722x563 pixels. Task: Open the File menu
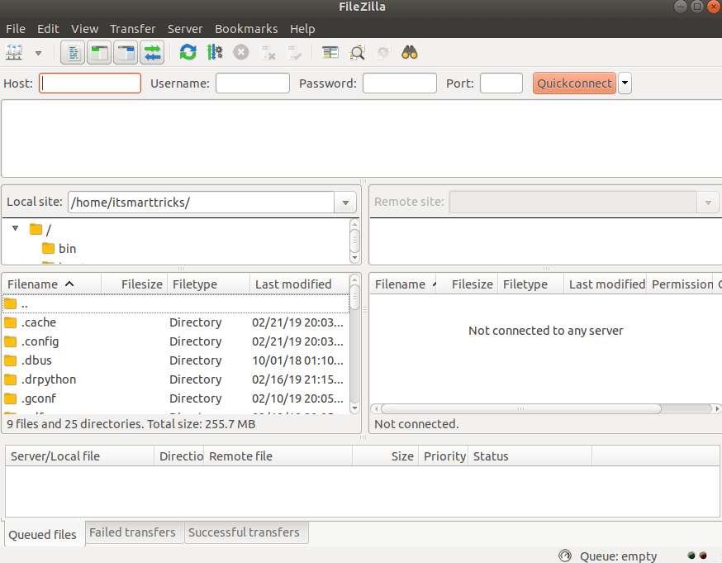point(15,29)
